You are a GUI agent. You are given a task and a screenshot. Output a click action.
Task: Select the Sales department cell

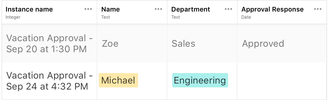(202, 43)
